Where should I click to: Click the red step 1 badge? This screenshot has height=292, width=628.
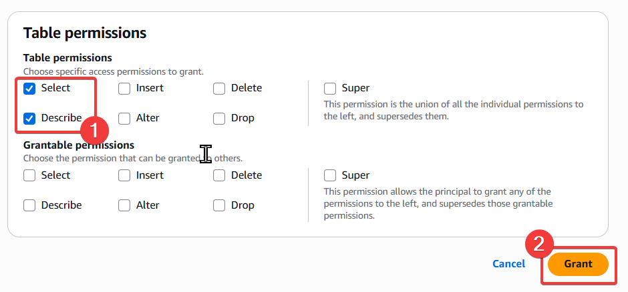click(x=94, y=129)
